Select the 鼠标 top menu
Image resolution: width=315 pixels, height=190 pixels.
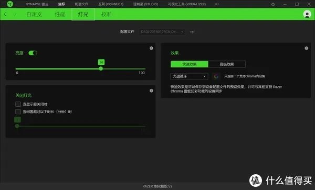pyautogui.click(x=61, y=4)
